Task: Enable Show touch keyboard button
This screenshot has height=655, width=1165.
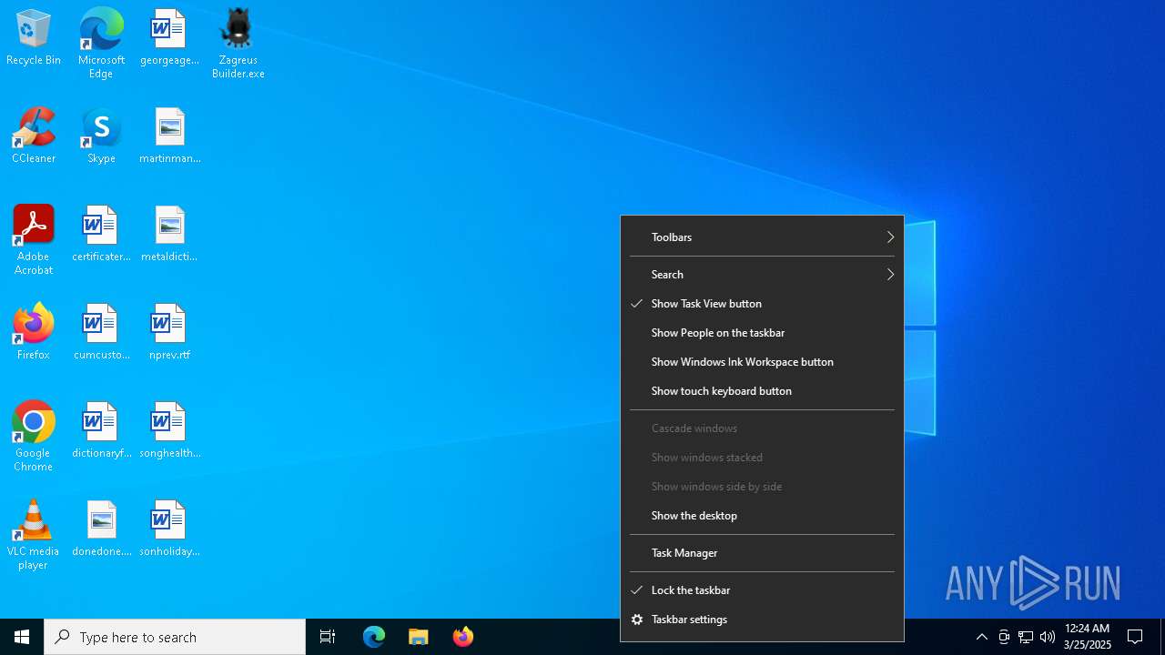Action: tap(763, 391)
